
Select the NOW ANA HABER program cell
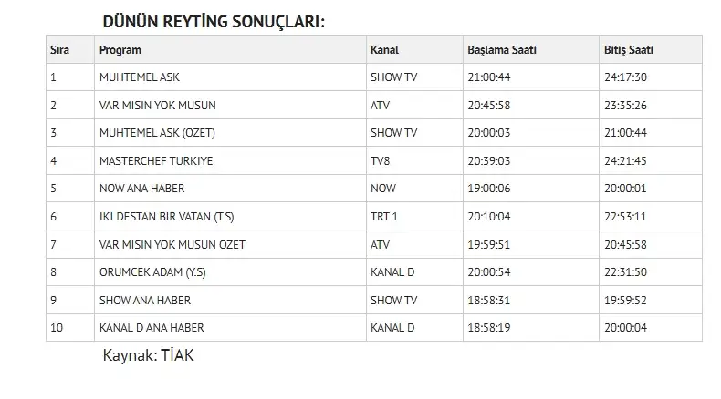tap(230, 189)
